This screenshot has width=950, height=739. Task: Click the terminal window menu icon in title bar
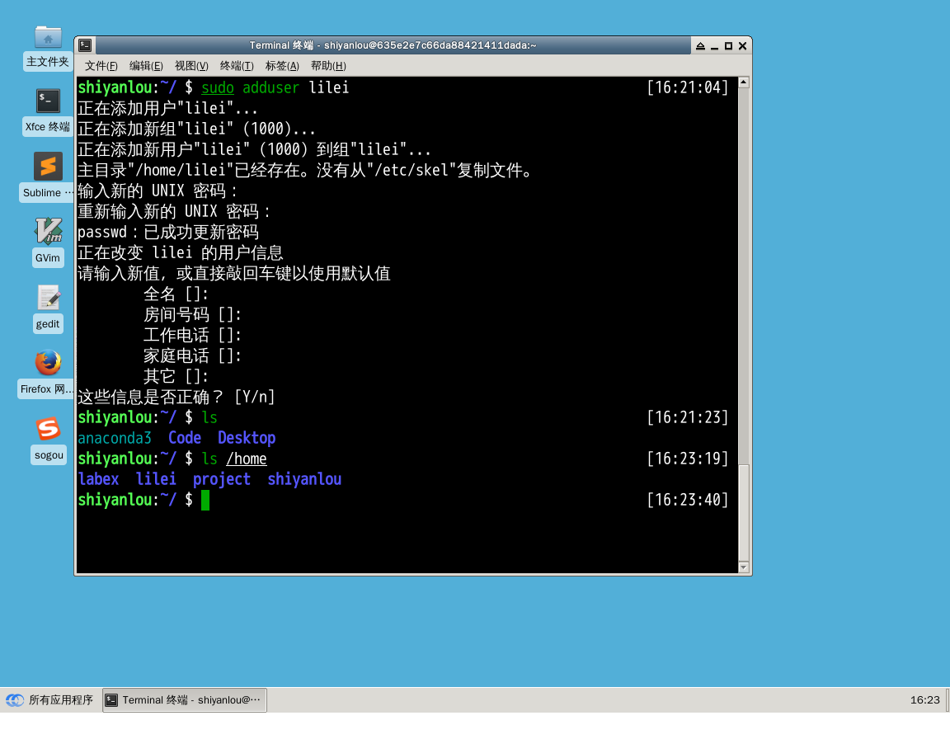pyautogui.click(x=85, y=46)
